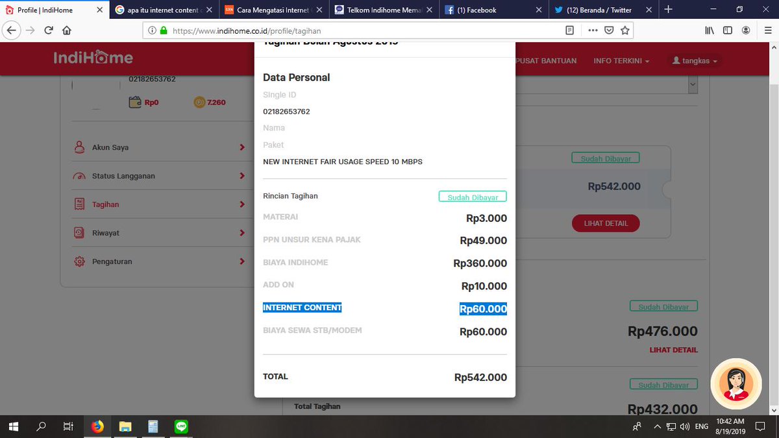Show the sidebar using sidebar icon
The width and height of the screenshot is (779, 438).
(x=728, y=30)
